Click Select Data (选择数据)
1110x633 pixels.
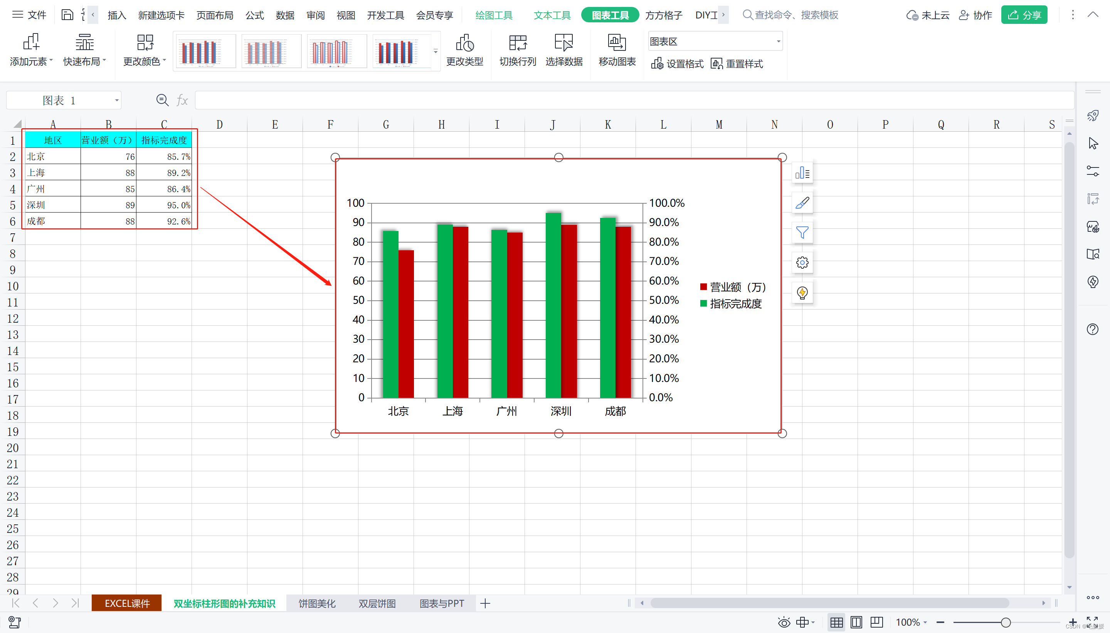point(564,50)
